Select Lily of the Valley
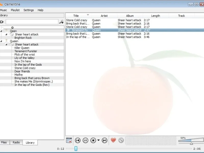This screenshot has width=204, height=153. point(24,58)
